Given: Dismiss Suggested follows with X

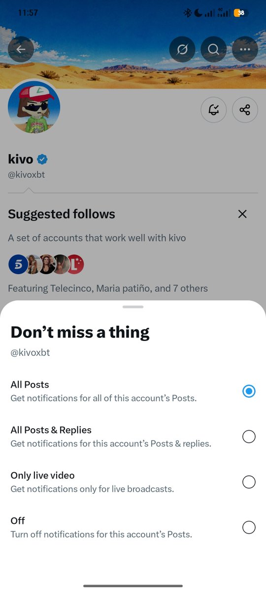Looking at the screenshot, I should click(x=242, y=214).
